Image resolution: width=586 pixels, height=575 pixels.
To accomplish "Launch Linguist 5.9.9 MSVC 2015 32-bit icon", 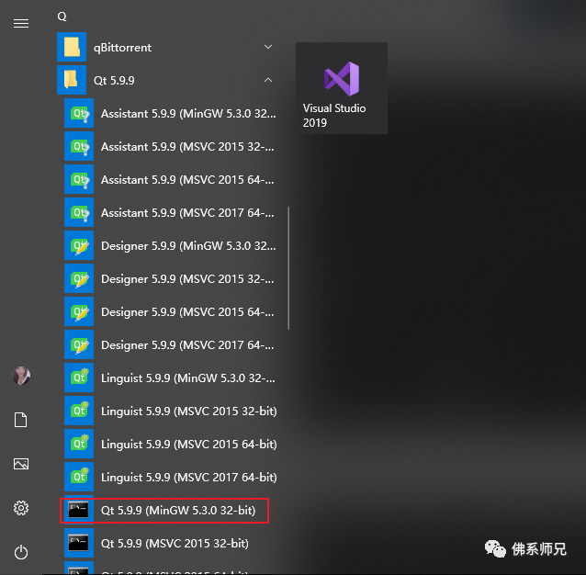I will (79, 411).
